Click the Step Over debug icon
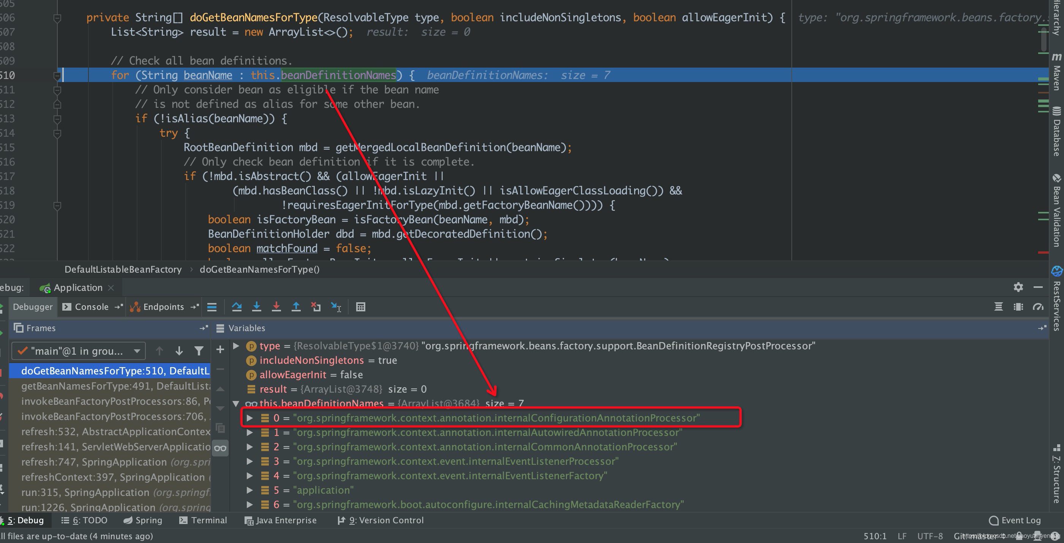This screenshot has width=1064, height=543. pyautogui.click(x=237, y=307)
